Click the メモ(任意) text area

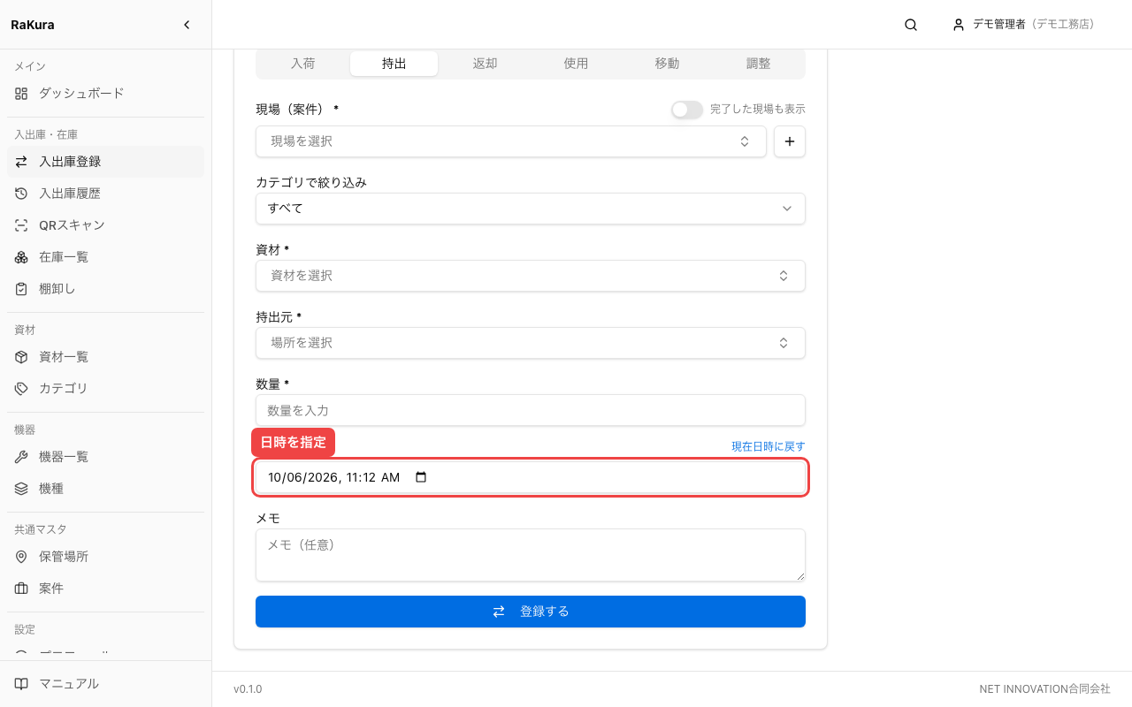(x=531, y=555)
